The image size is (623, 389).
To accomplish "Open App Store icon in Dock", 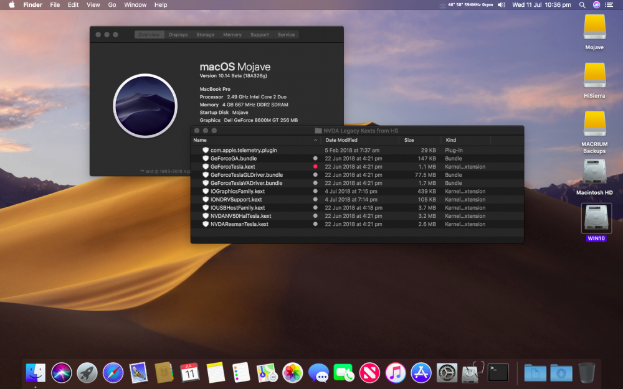I will [421, 373].
